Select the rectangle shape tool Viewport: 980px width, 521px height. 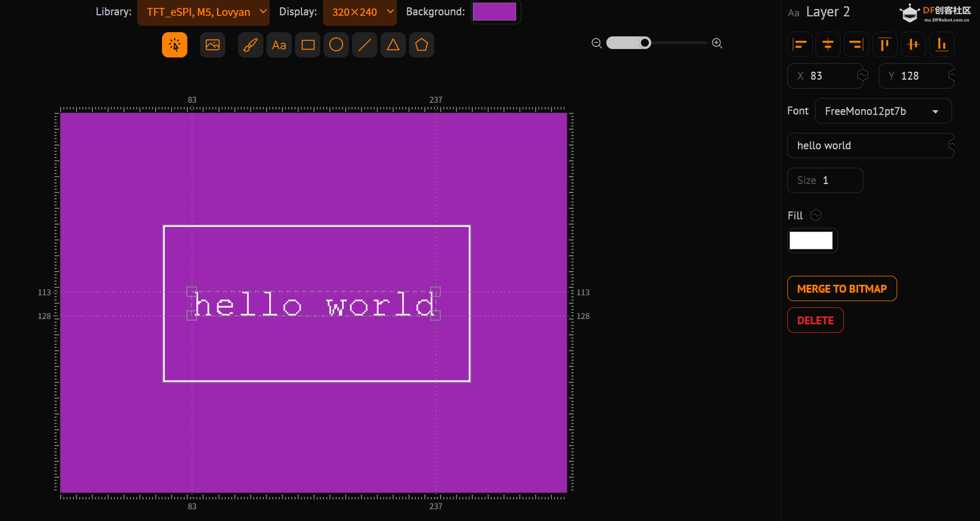308,45
